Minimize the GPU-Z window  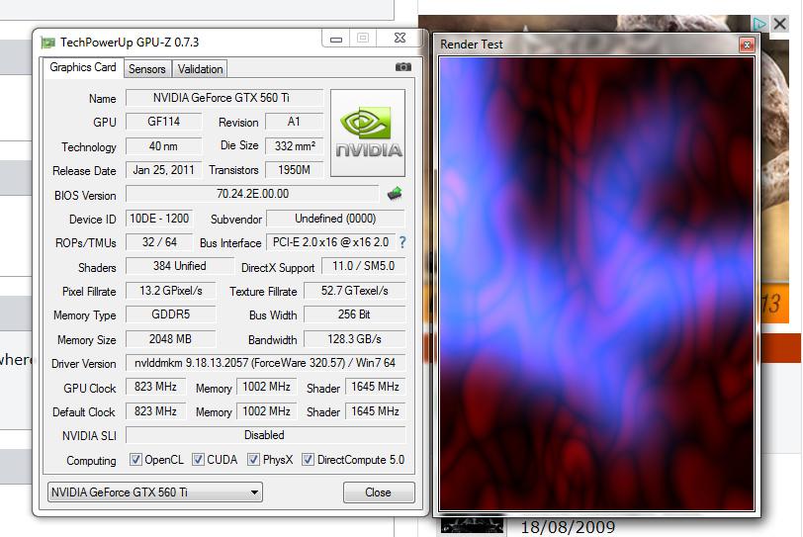[336, 39]
